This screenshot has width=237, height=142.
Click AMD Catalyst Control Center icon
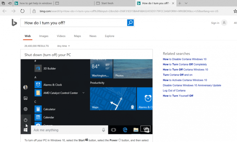pyautogui.click(x=38, y=93)
